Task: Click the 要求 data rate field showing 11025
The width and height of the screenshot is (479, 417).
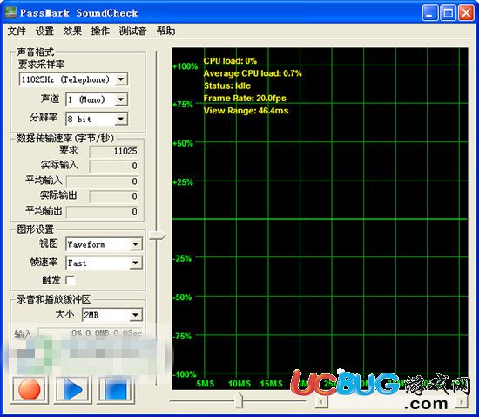Action: 113,151
